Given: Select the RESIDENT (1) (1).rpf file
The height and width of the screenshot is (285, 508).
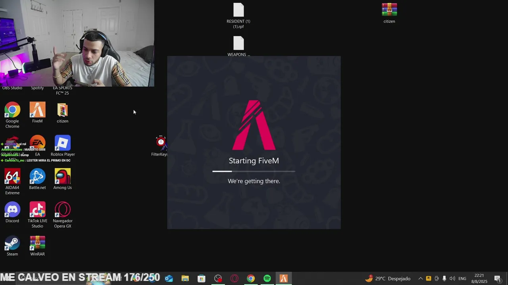Looking at the screenshot, I should click(239, 16).
